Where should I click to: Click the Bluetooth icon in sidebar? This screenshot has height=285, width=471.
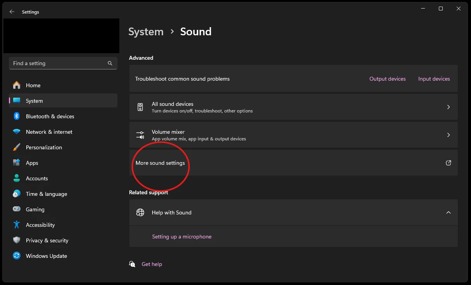[17, 116]
